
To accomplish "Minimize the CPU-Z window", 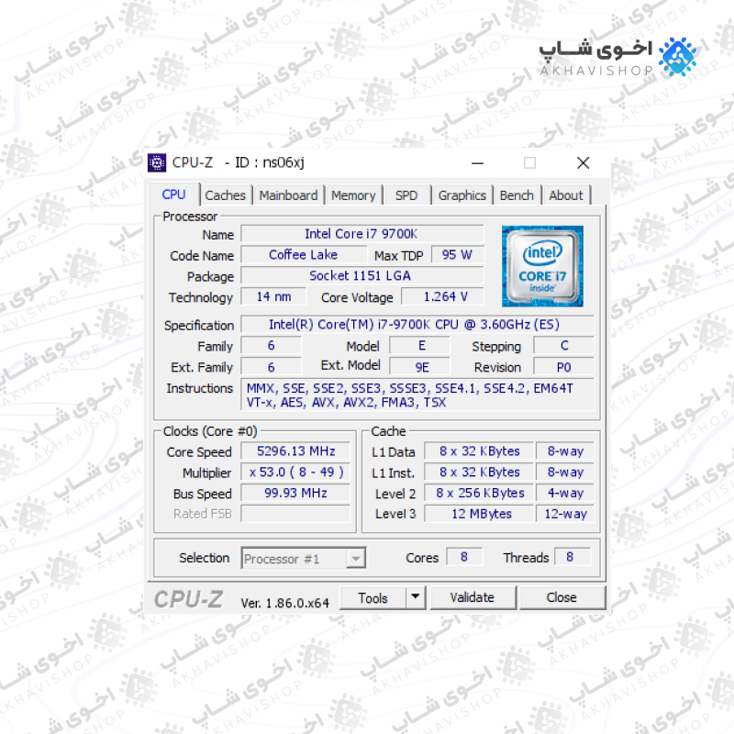I will pos(477,163).
